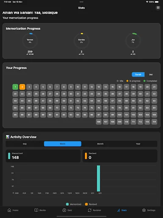Select surah tile 114

[x=154, y=122]
